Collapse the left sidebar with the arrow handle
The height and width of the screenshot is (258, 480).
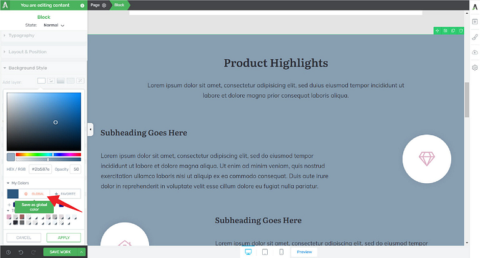point(91,130)
